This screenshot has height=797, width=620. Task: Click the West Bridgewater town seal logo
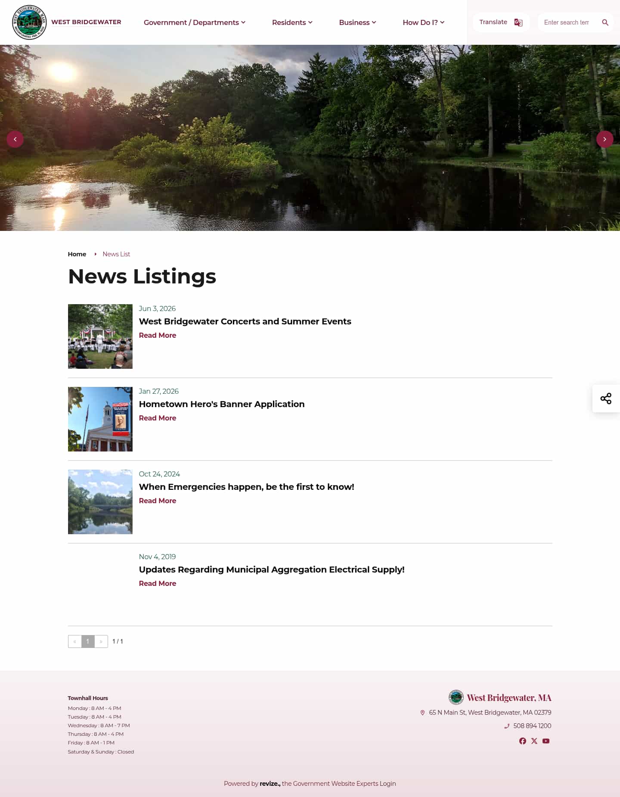29,22
